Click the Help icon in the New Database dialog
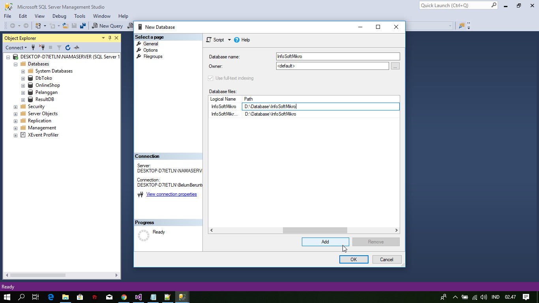 (236, 39)
